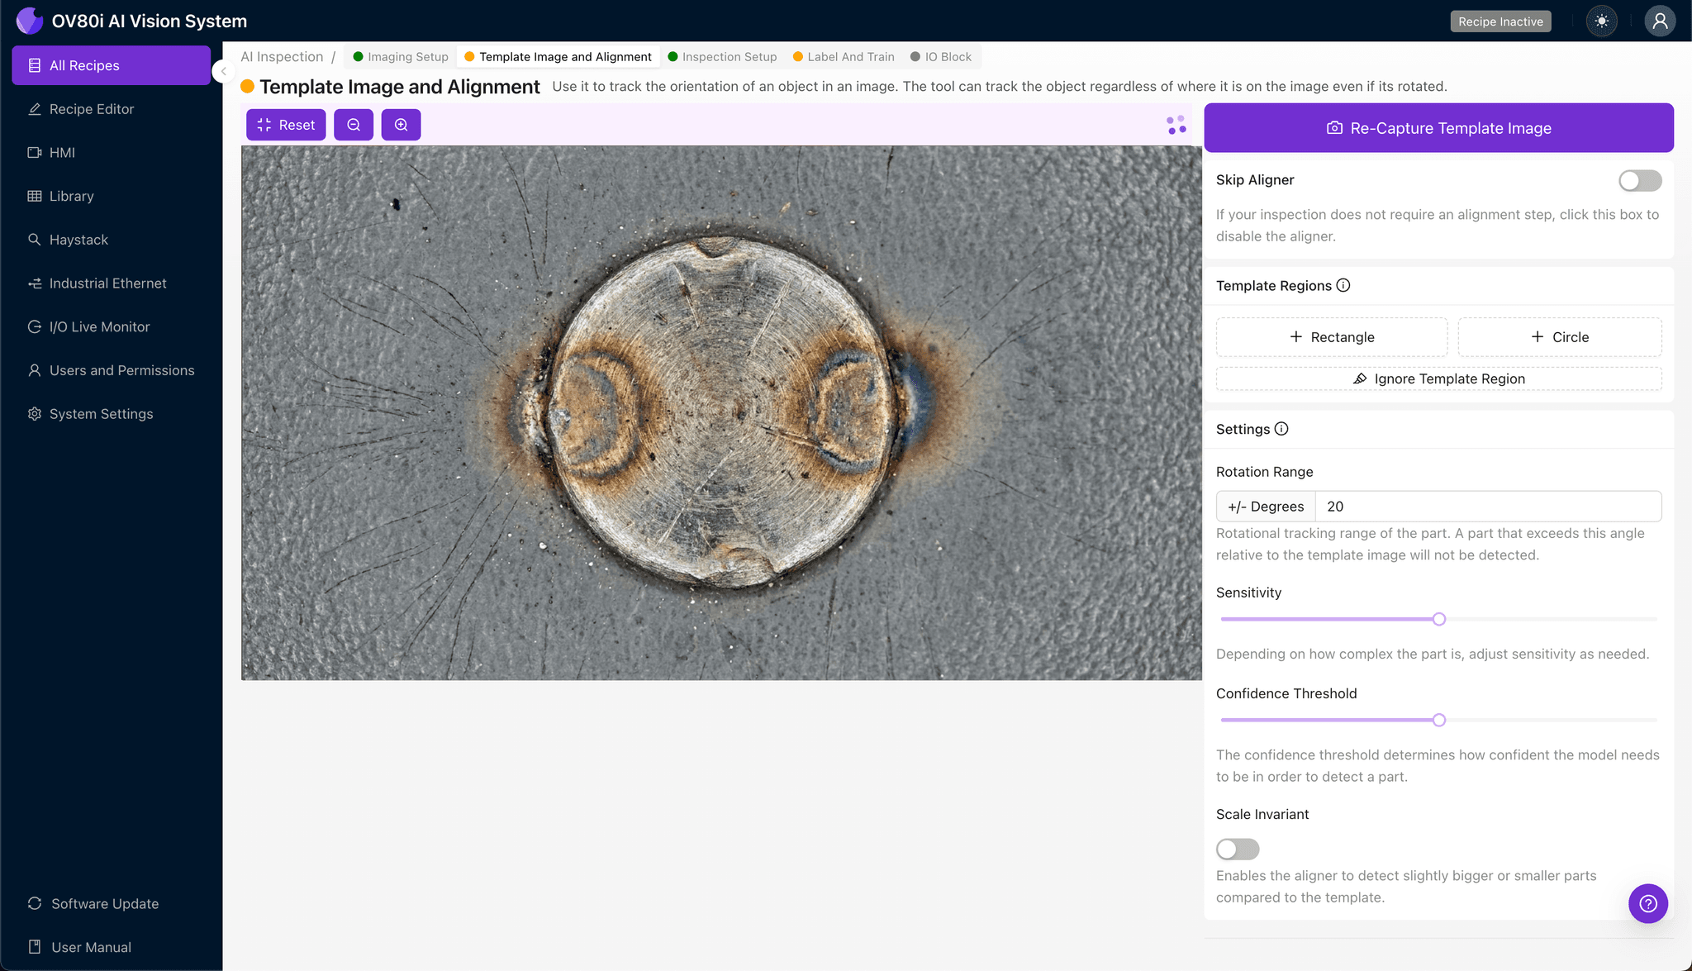Click the OV80i purple logo icon
Image resolution: width=1692 pixels, height=971 pixels.
tap(30, 21)
